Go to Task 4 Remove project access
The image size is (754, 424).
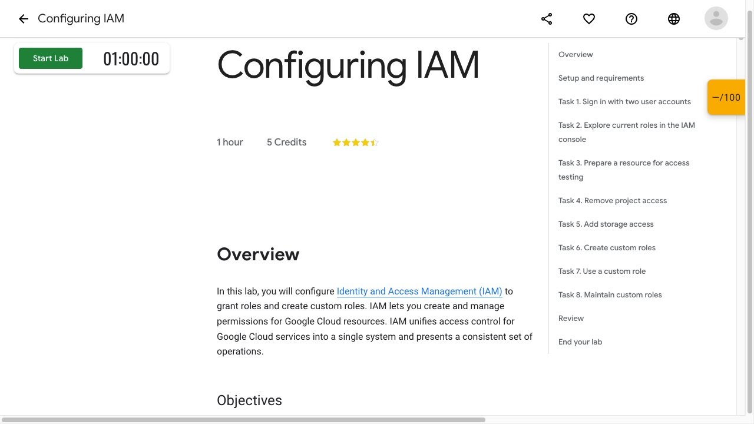(613, 200)
